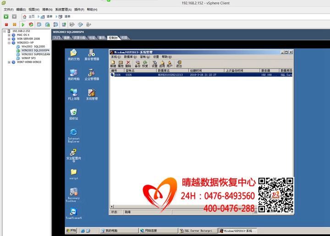Suspend the virtual machine with pause icon
The image size is (330, 236).
(x=14, y=25)
